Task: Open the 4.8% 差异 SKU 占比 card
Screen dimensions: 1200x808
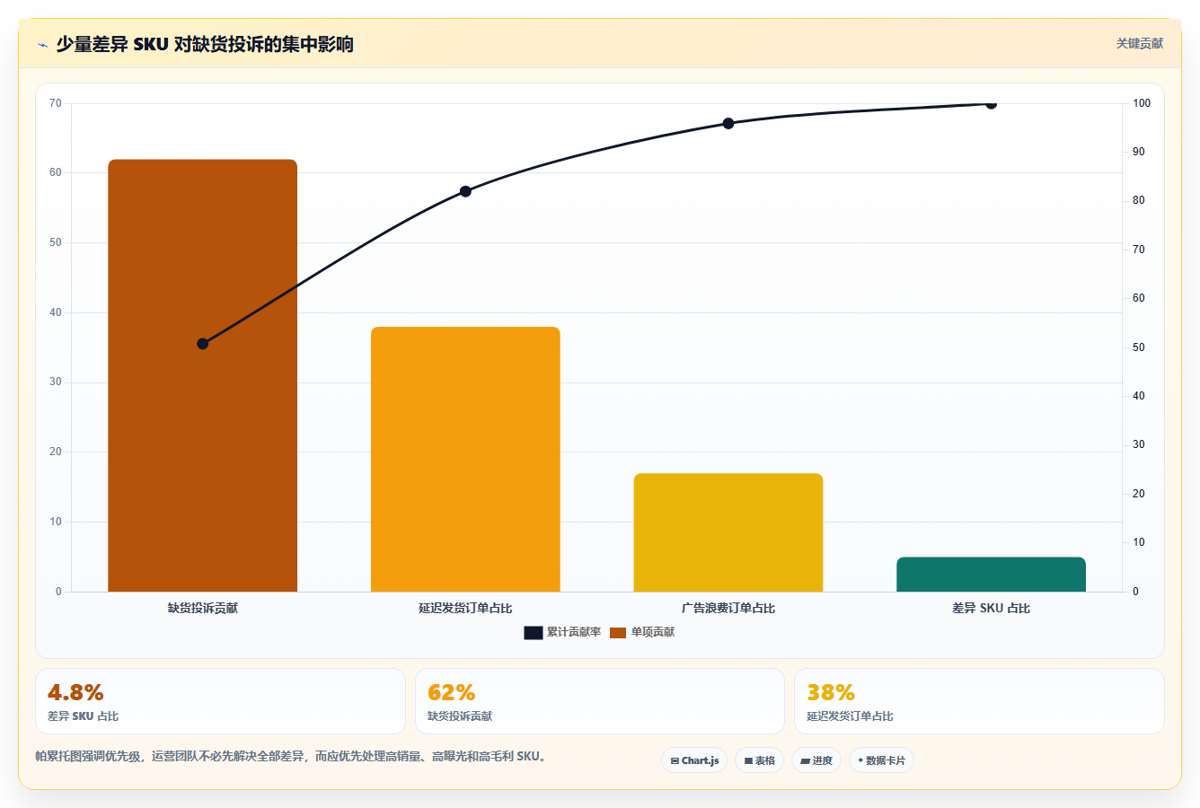Action: (220, 701)
